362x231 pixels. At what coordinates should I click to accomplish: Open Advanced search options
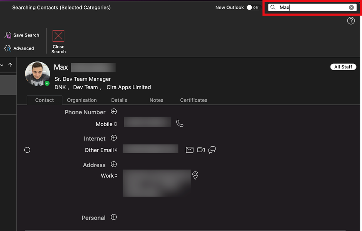19,48
